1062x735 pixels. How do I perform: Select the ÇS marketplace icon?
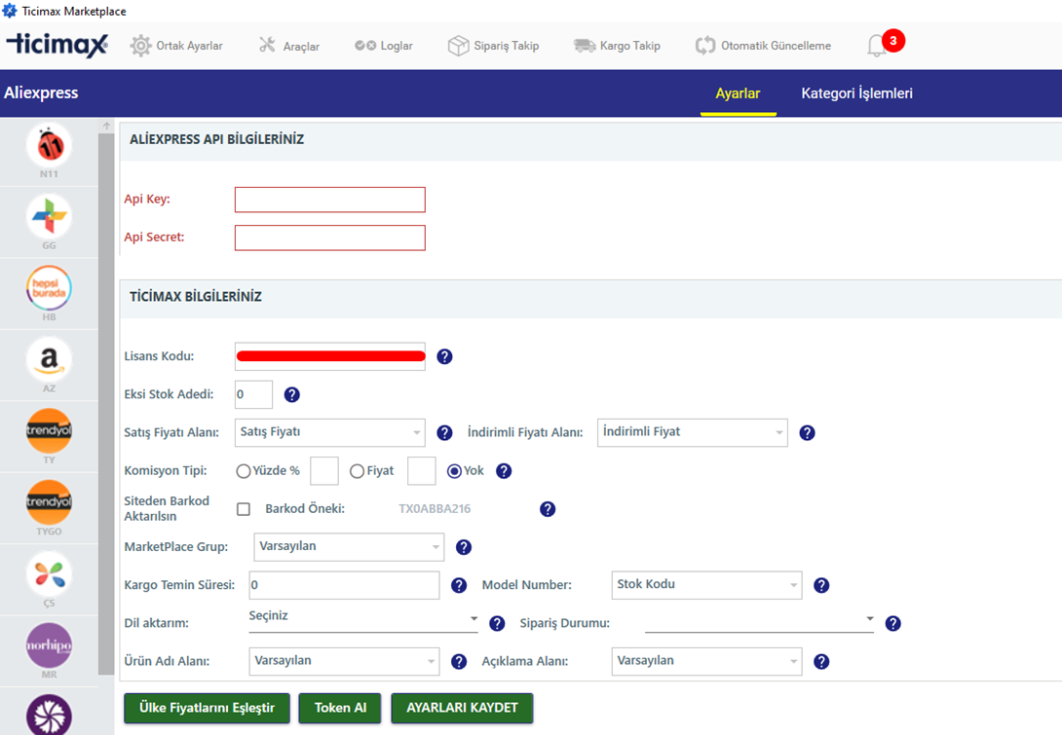(x=49, y=574)
